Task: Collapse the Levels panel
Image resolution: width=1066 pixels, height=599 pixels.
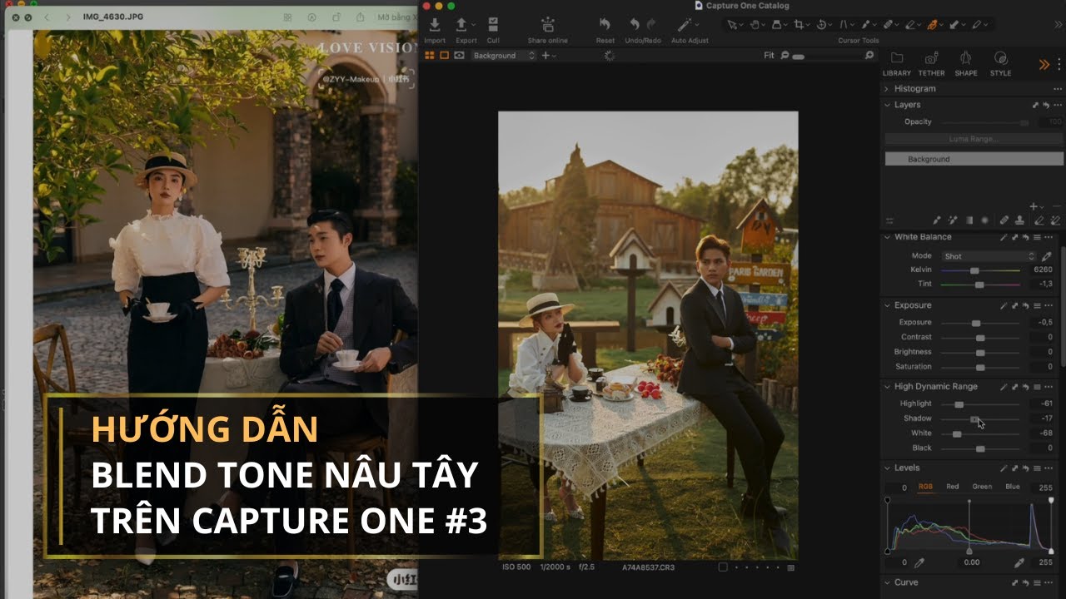Action: tap(887, 468)
